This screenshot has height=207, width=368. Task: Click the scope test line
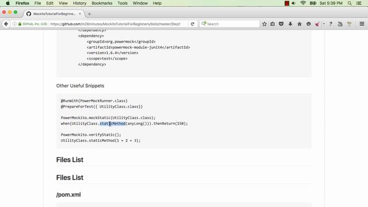[x=107, y=59]
